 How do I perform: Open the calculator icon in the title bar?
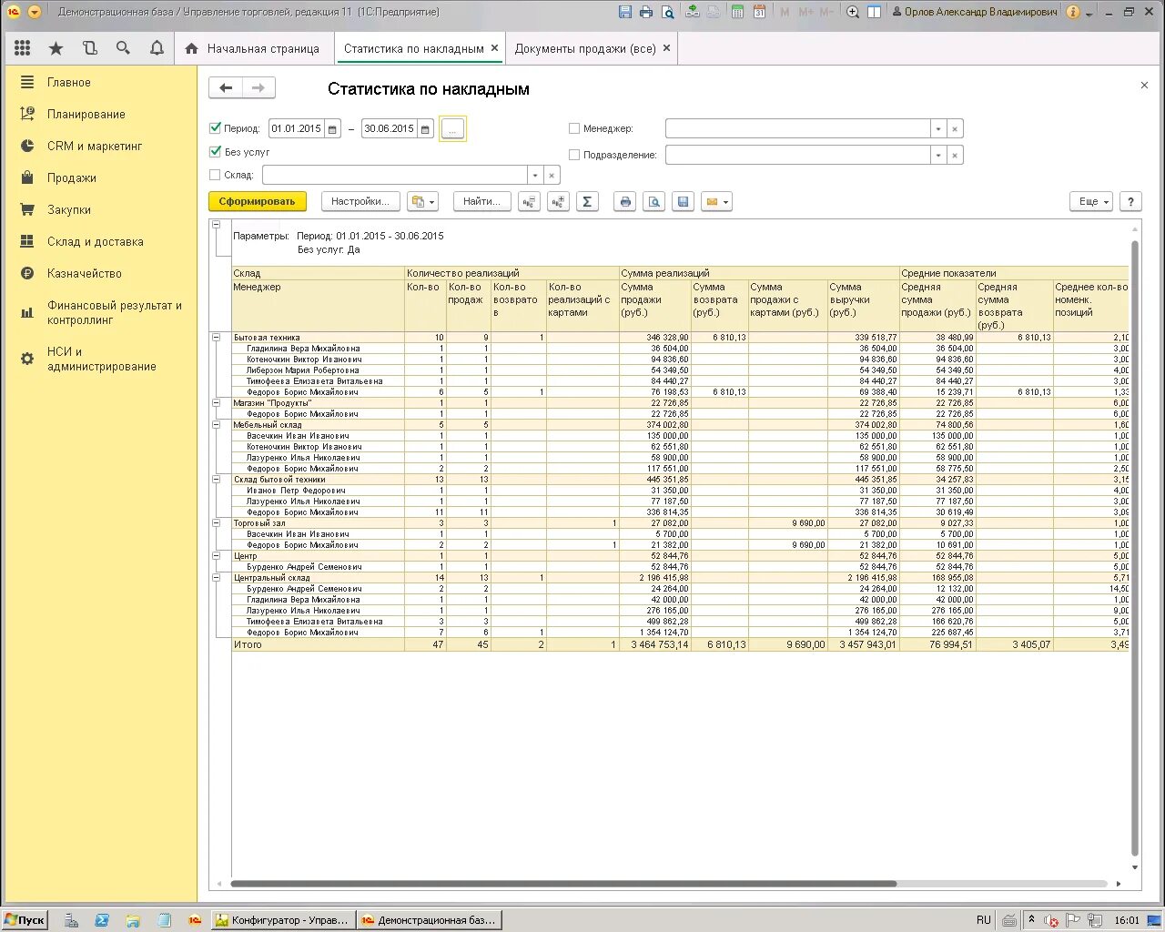point(737,12)
